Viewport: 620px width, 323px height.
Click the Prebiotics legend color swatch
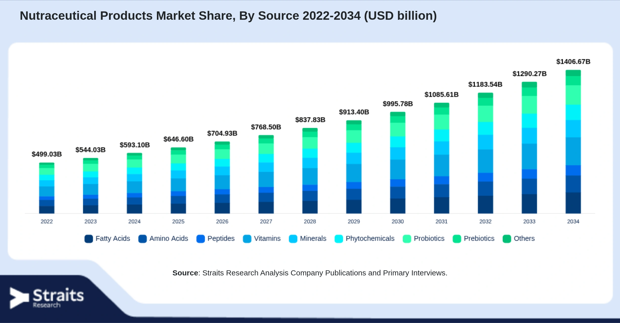pyautogui.click(x=457, y=239)
